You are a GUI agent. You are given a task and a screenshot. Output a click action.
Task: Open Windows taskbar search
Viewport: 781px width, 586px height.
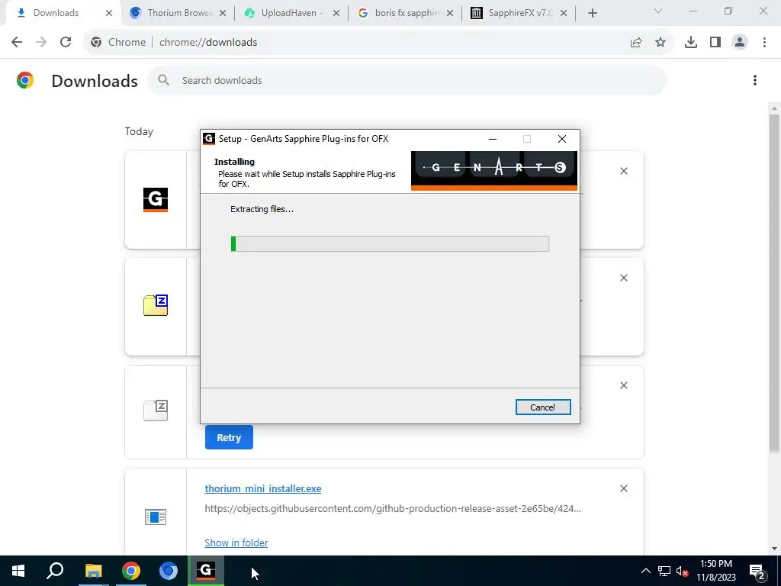55,571
